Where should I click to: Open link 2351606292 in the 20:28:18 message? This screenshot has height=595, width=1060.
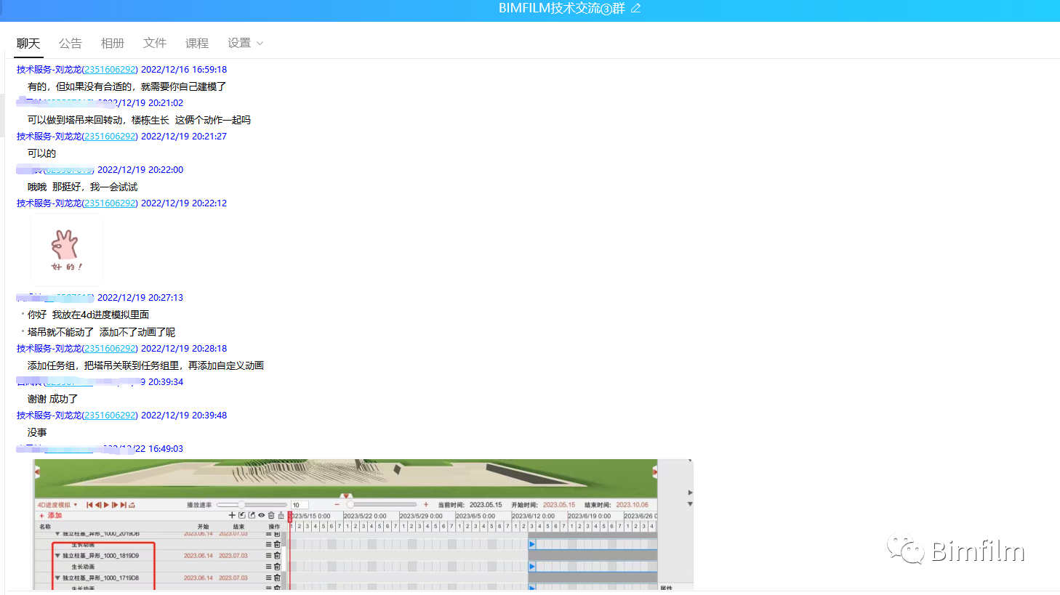coord(110,349)
